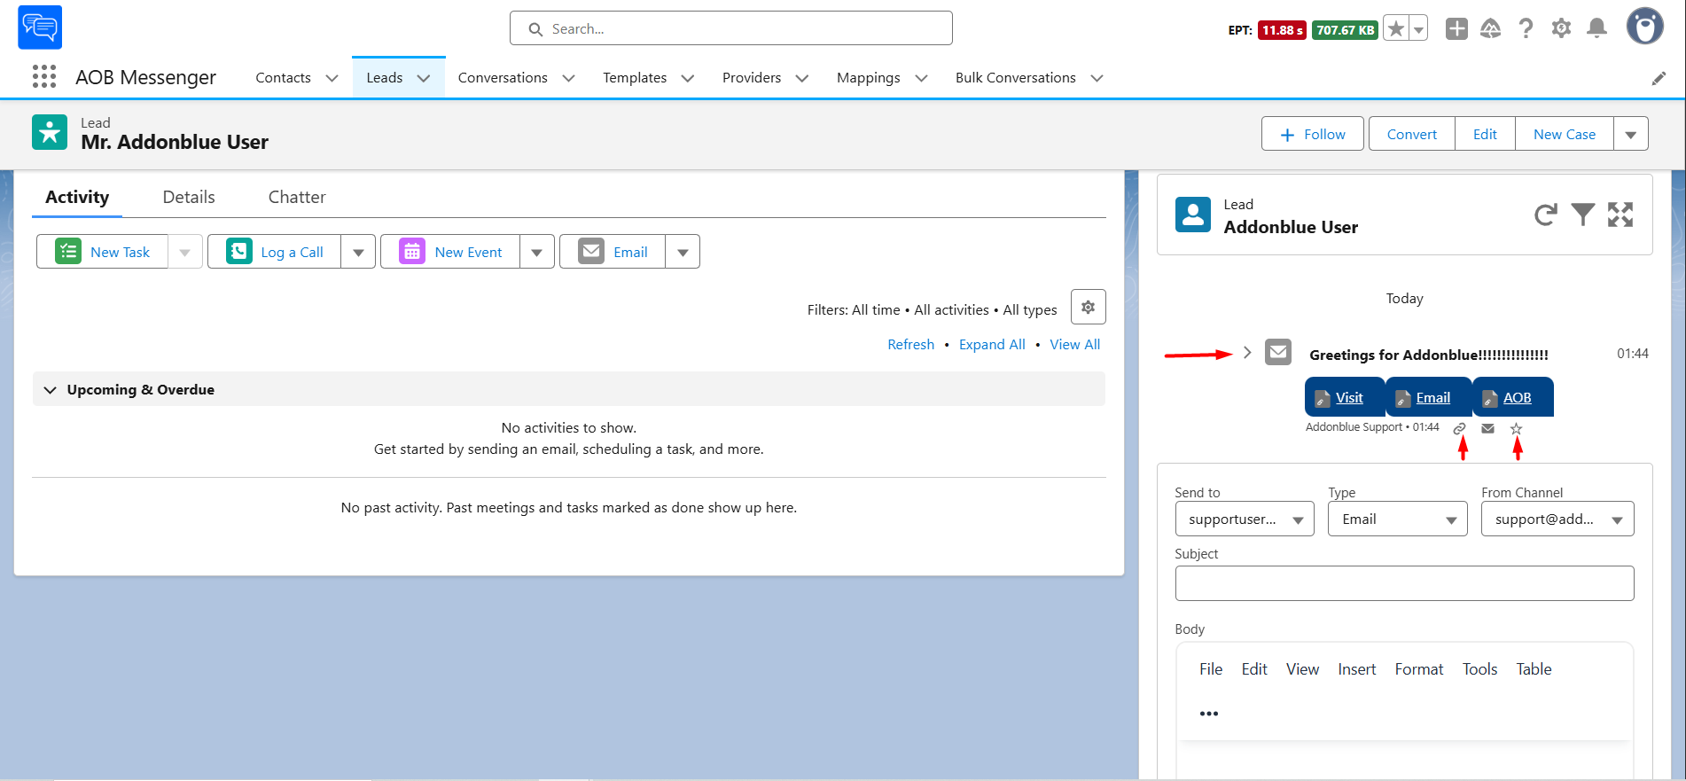Open more record actions dropdown

[1631, 134]
